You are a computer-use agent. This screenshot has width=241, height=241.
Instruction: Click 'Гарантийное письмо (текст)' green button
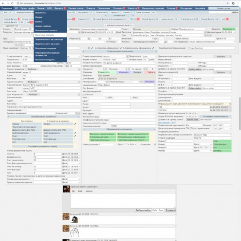[x=133, y=140]
